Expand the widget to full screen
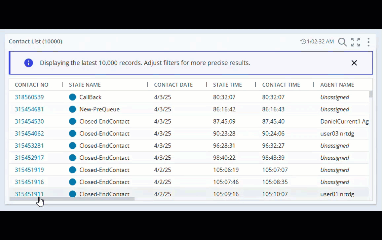The image size is (382, 240). (x=356, y=42)
